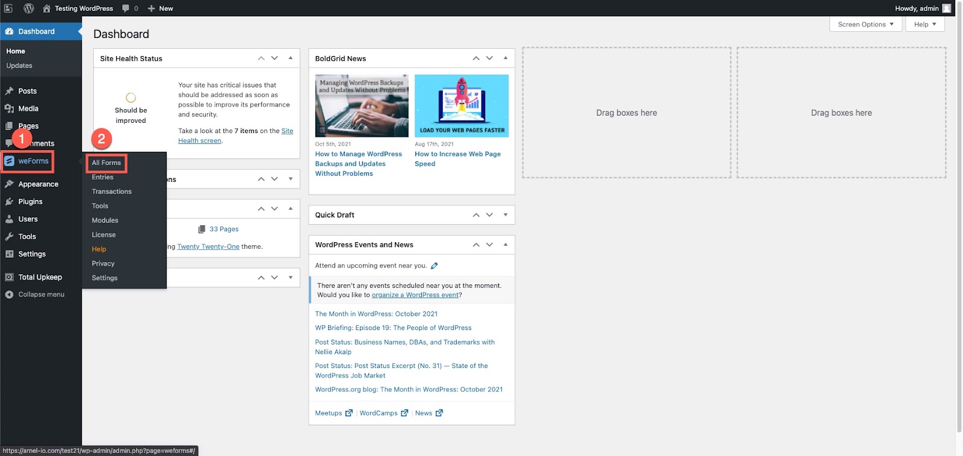Click the Media icon in sidebar
This screenshot has width=963, height=456.
coord(9,108)
